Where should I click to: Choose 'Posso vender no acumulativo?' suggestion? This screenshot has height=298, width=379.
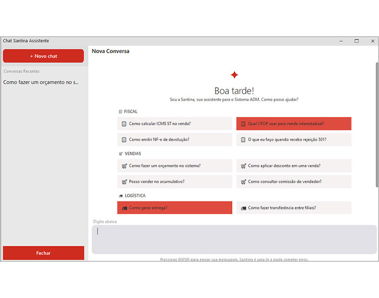coord(174,182)
